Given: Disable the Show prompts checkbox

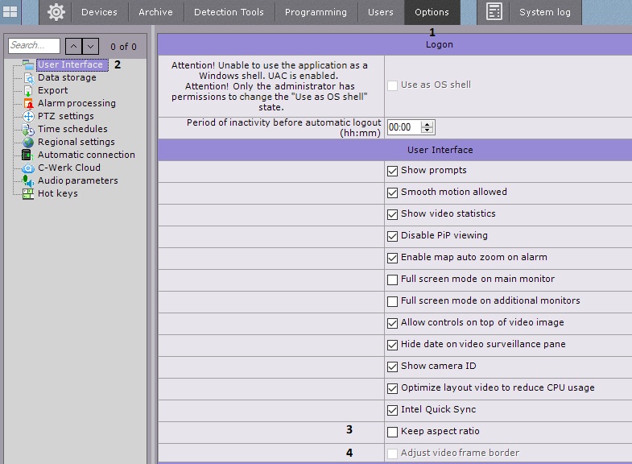Looking at the screenshot, I should pos(393,171).
